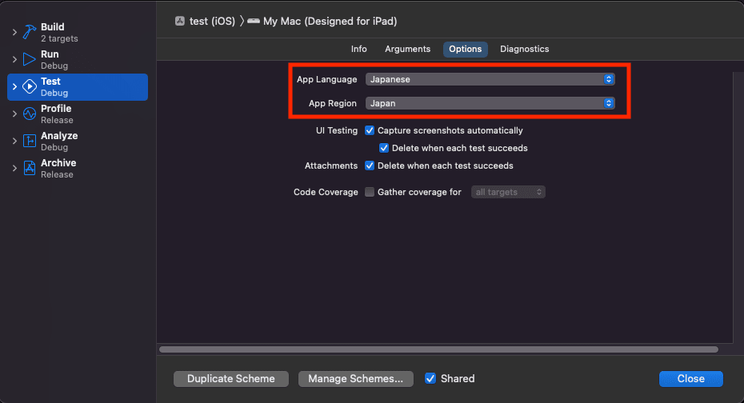This screenshot has width=744, height=403.
Task: Select the Build hammer icon
Action: click(30, 32)
